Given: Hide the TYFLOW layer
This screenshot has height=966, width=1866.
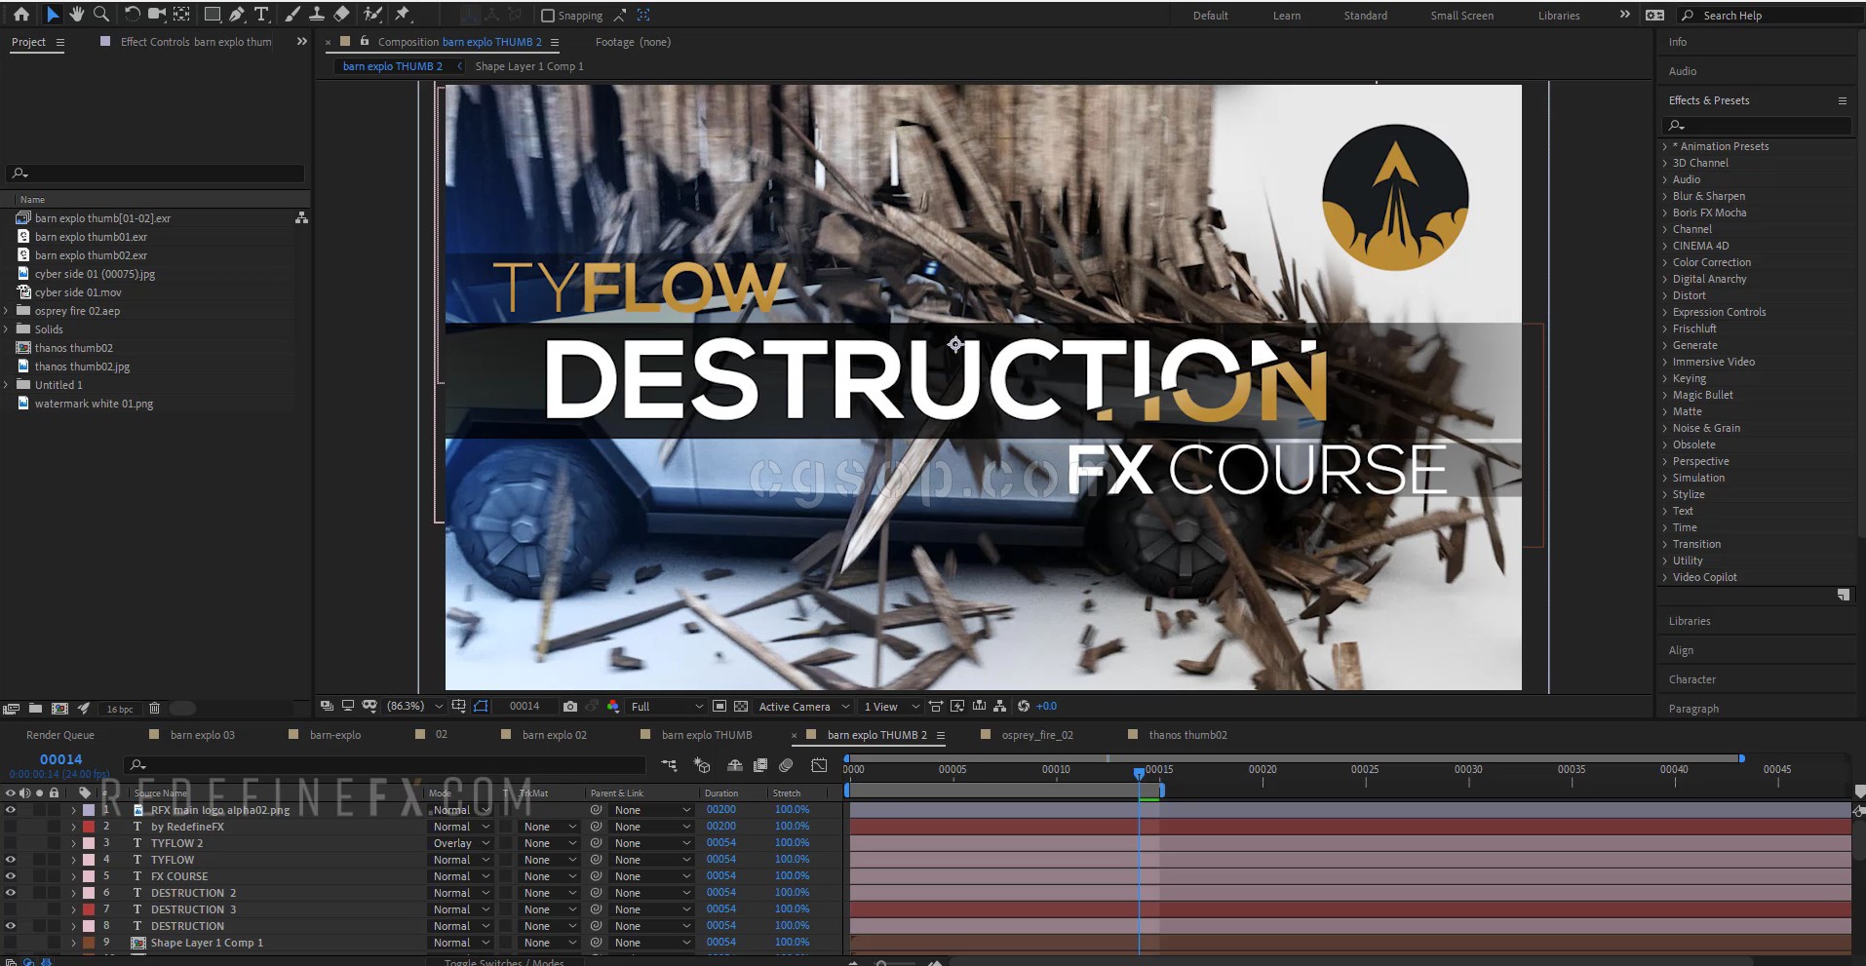Looking at the screenshot, I should (x=11, y=860).
